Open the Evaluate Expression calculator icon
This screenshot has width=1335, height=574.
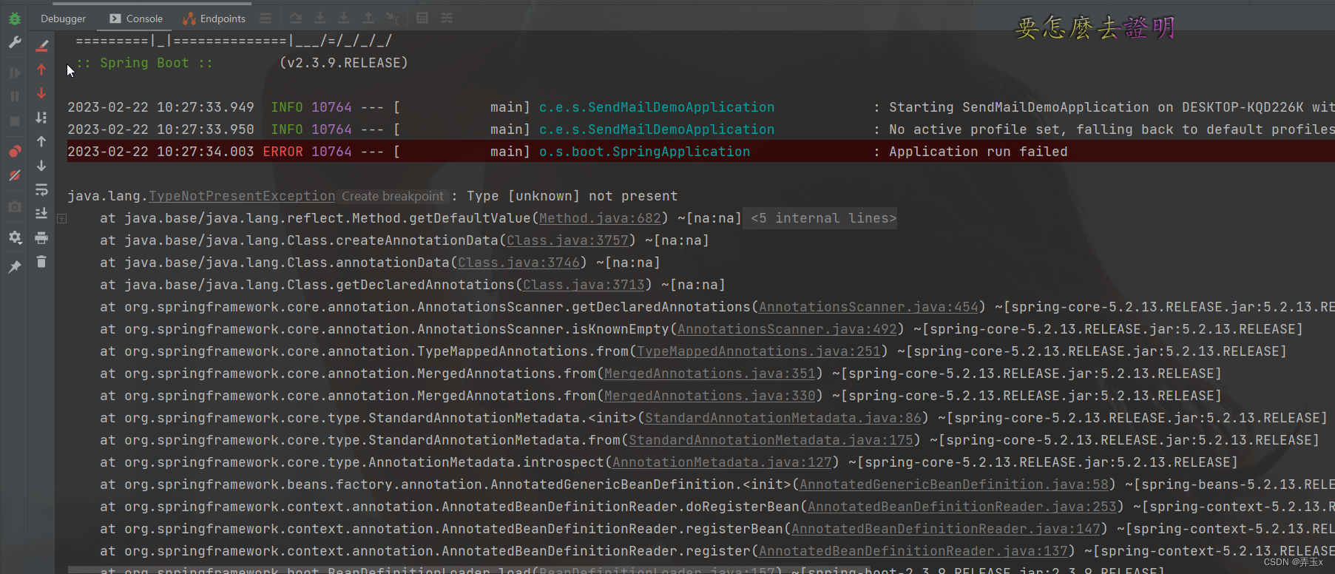pyautogui.click(x=422, y=18)
